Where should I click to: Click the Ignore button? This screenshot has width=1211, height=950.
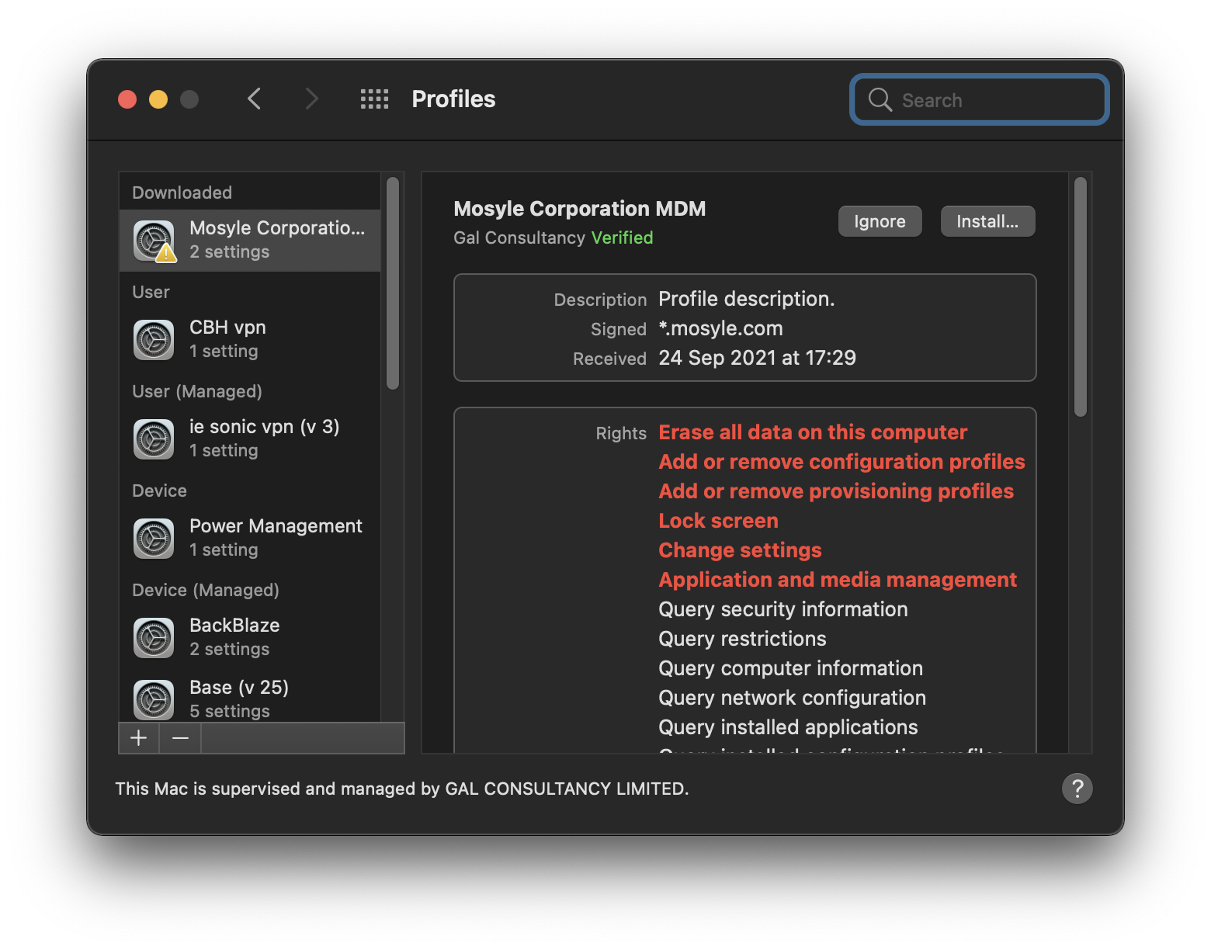click(x=880, y=221)
